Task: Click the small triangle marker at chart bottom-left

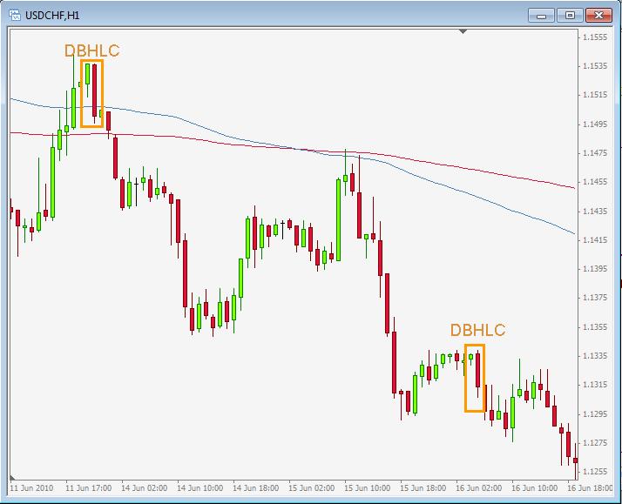Action: (x=13, y=478)
